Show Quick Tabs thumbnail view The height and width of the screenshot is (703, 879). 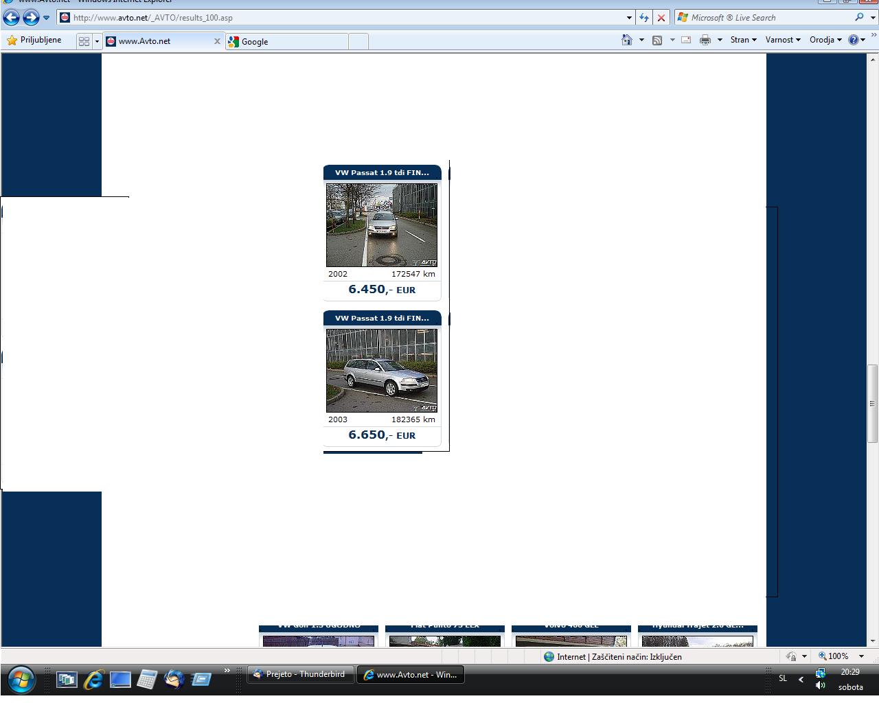[x=84, y=41]
